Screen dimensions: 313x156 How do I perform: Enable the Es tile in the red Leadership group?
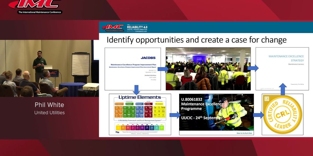(x=146, y=107)
